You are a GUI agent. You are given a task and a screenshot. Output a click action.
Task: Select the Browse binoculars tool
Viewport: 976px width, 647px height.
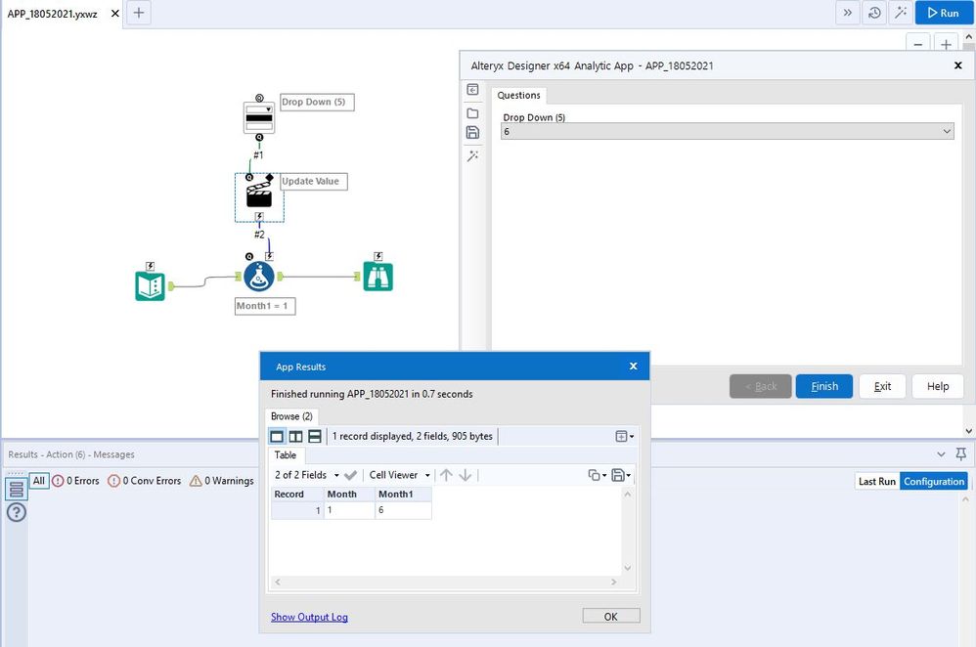377,277
